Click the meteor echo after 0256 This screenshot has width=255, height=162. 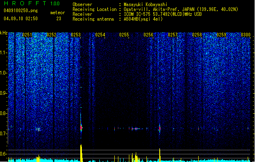(x=160, y=128)
